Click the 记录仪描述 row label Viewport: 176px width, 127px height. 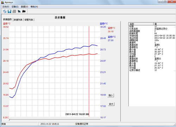[x=134, y=70]
